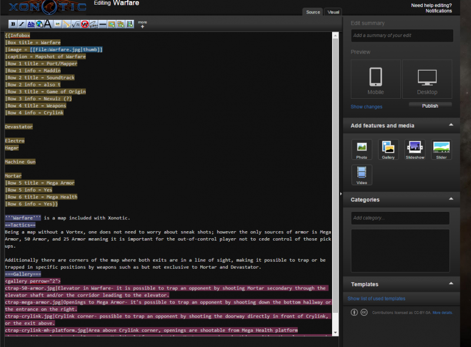Click the 'Row 1 info = Maddin' line
The height and width of the screenshot is (347, 471).
click(x=33, y=71)
